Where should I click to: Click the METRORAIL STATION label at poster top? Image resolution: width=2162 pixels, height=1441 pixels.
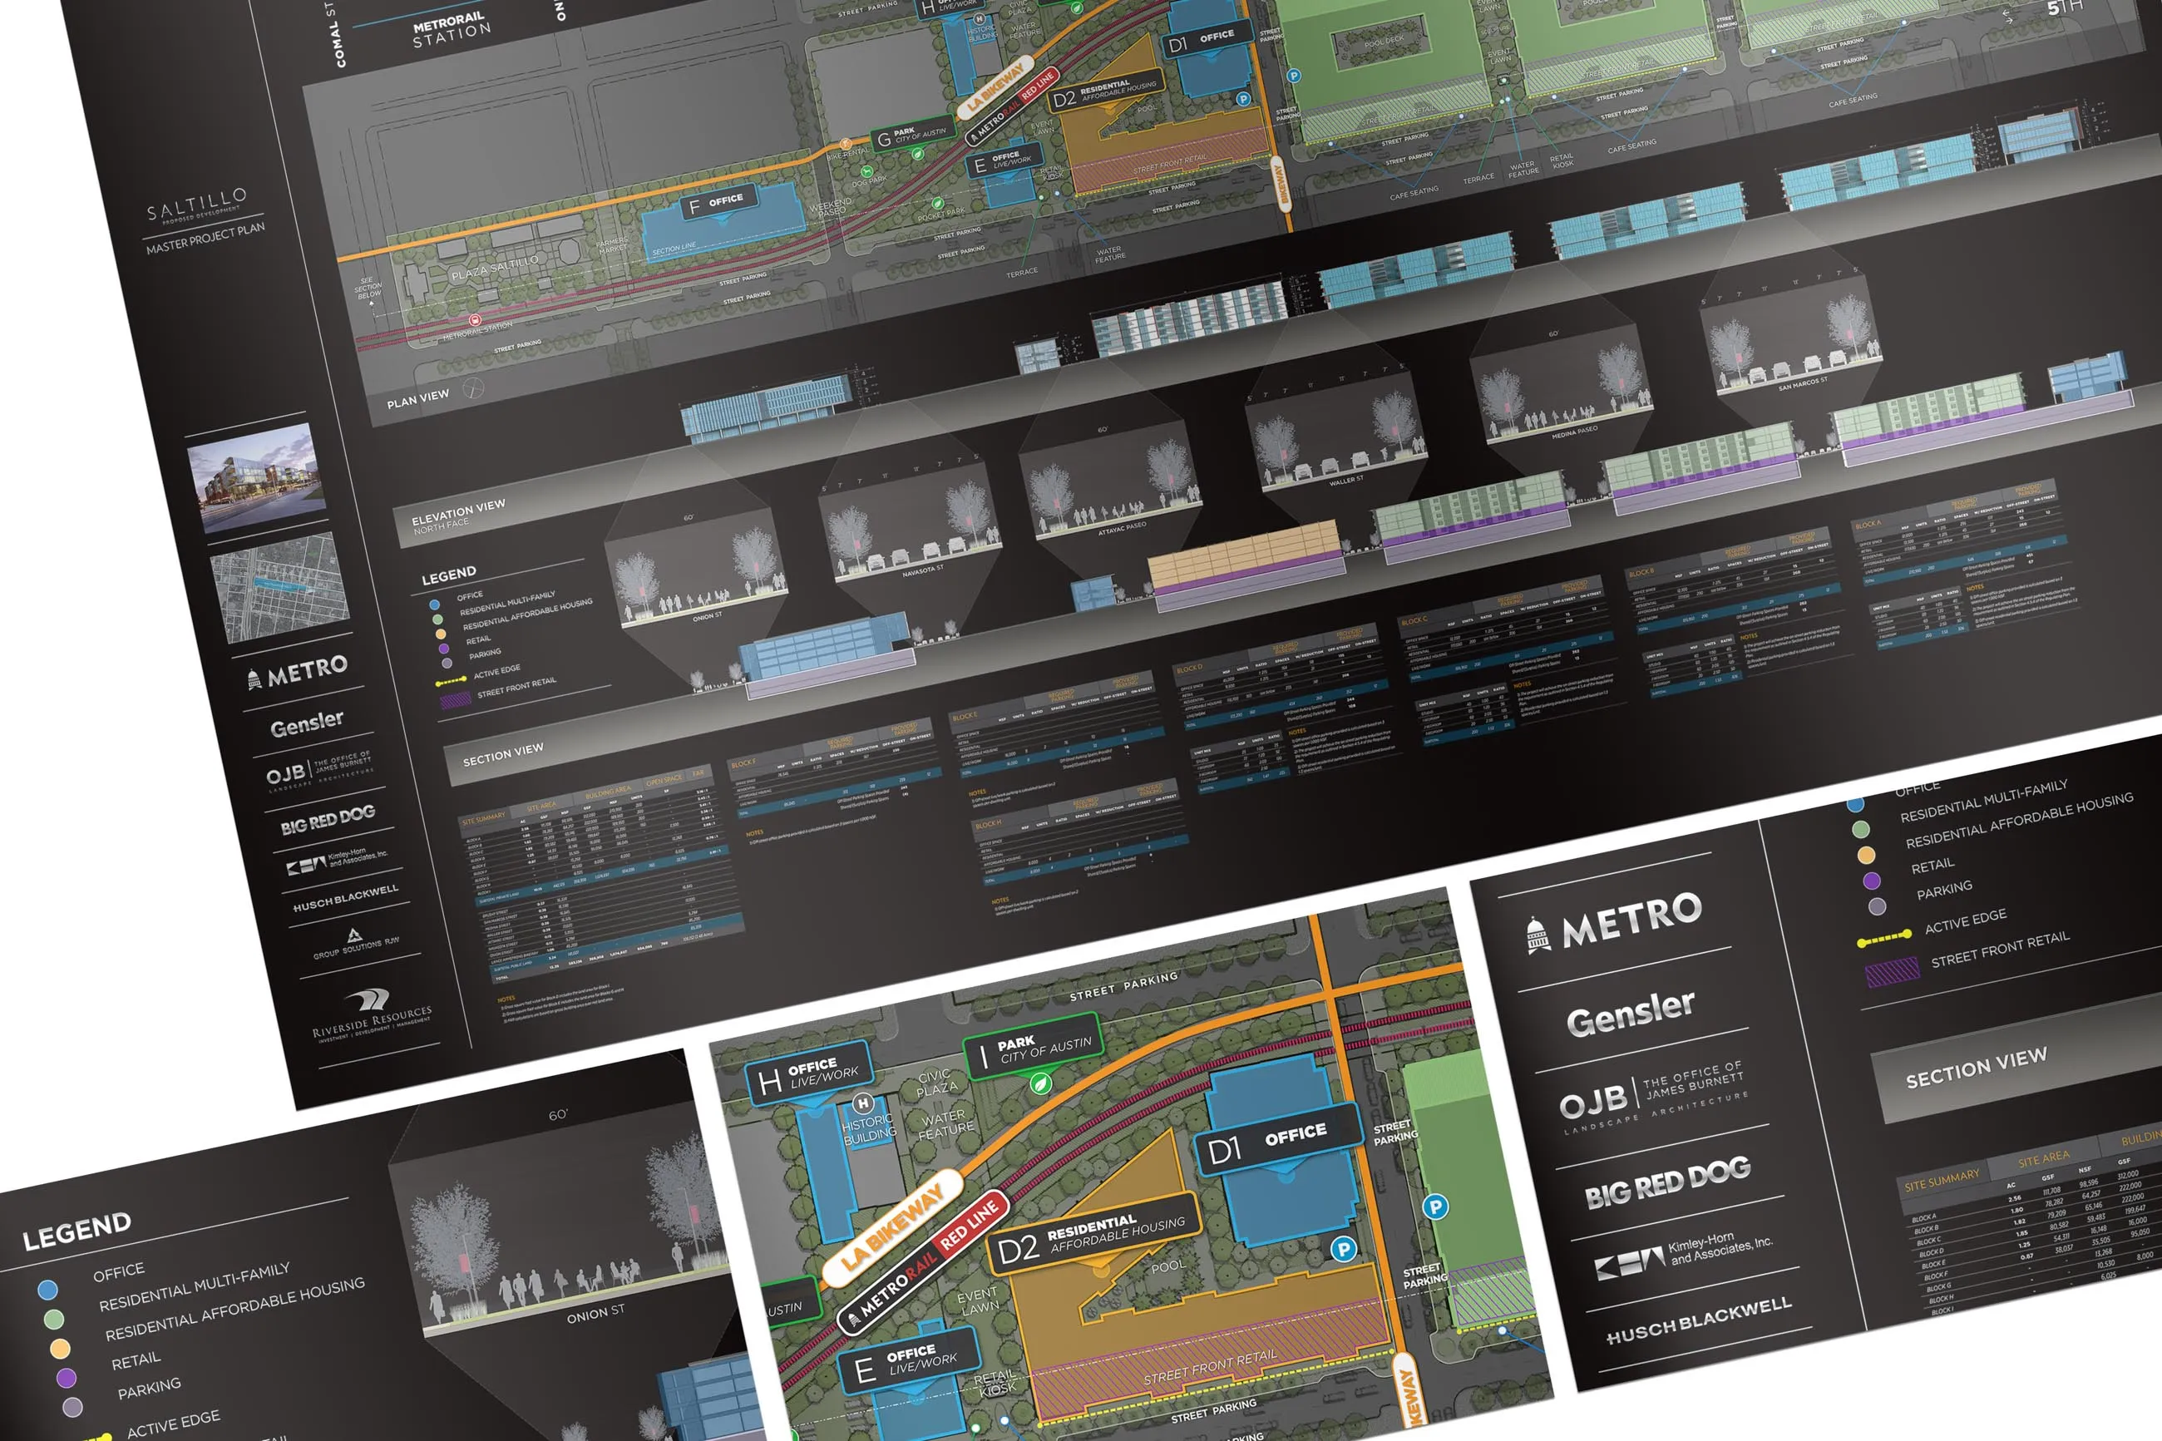click(450, 29)
